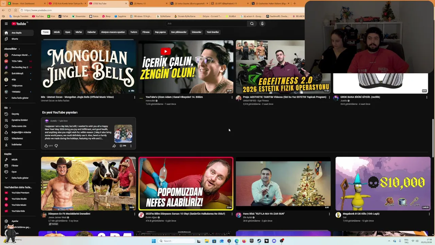This screenshot has width=435, height=245.
Task: Open Filmler under Keşfet
Action: 18,166
